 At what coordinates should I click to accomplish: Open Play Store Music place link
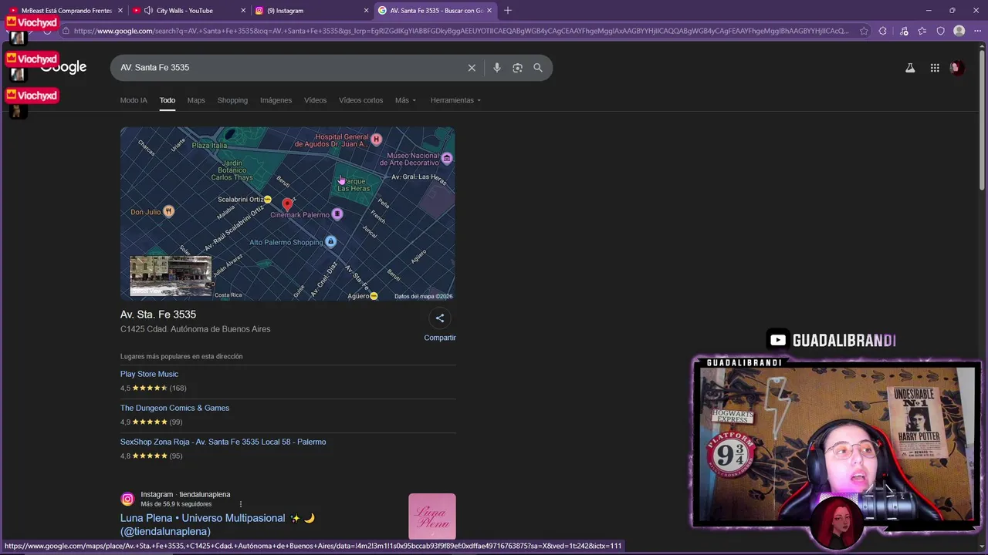click(149, 374)
